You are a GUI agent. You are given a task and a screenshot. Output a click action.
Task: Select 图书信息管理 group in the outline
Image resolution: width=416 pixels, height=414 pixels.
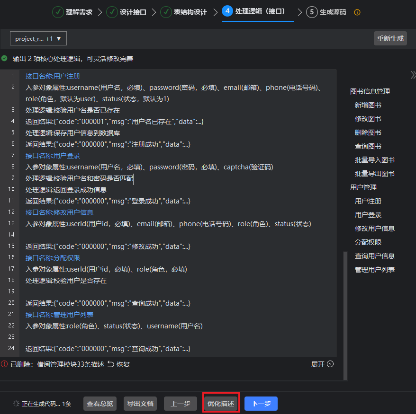coord(370,91)
